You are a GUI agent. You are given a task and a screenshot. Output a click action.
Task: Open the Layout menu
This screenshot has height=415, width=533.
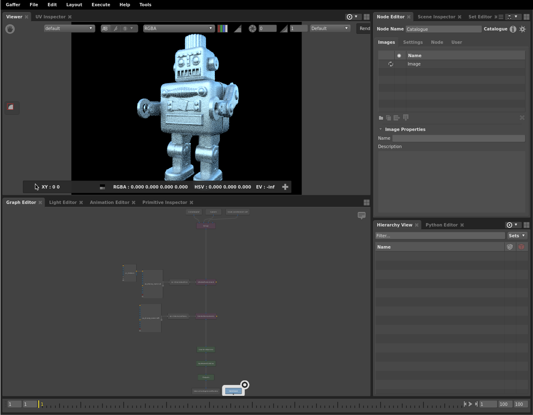tap(74, 5)
